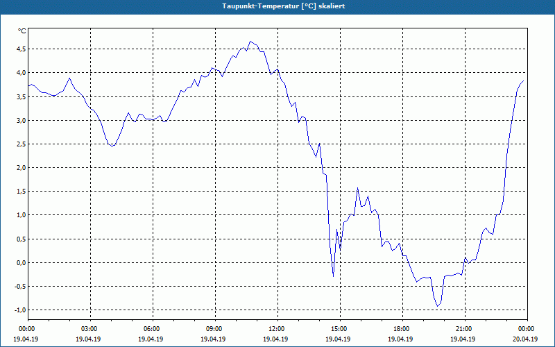555x347 pixels.
Task: Click the '19.04.19' date under 15:00
Action: pos(338,339)
